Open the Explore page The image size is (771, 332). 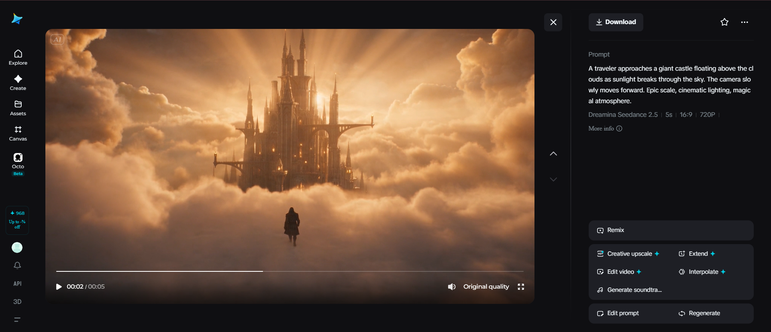pos(18,57)
